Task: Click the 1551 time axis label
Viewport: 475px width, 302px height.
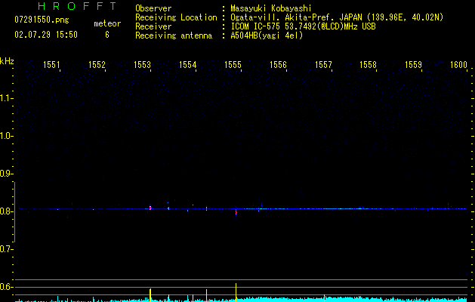Action: (51, 65)
